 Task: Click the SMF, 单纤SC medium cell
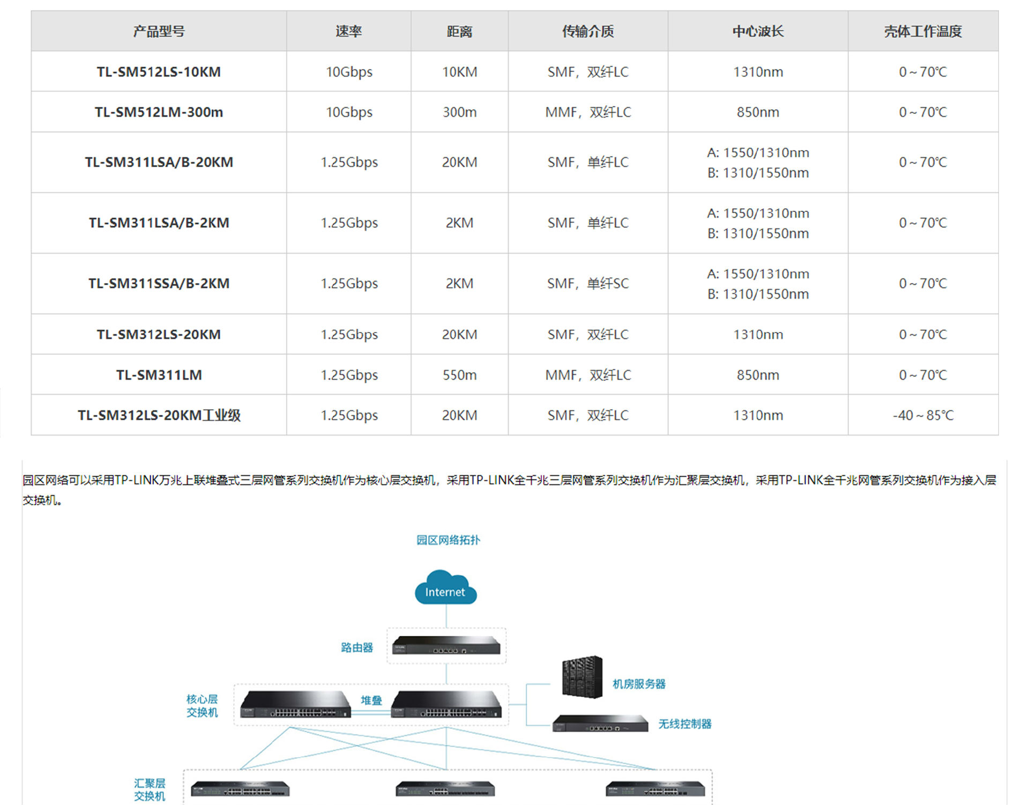[x=588, y=283]
